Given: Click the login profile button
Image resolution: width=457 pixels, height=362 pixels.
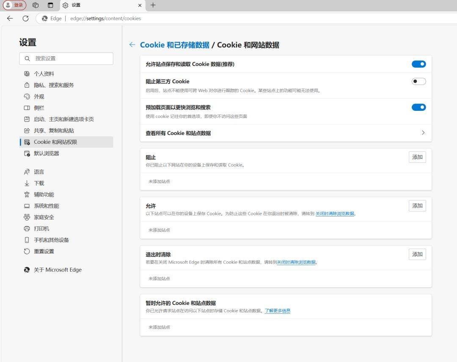Looking at the screenshot, I should 14,5.
